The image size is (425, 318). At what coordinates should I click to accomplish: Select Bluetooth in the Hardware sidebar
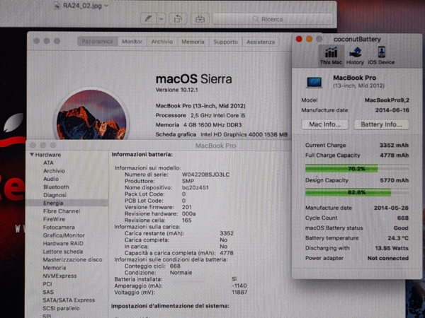tap(56, 187)
